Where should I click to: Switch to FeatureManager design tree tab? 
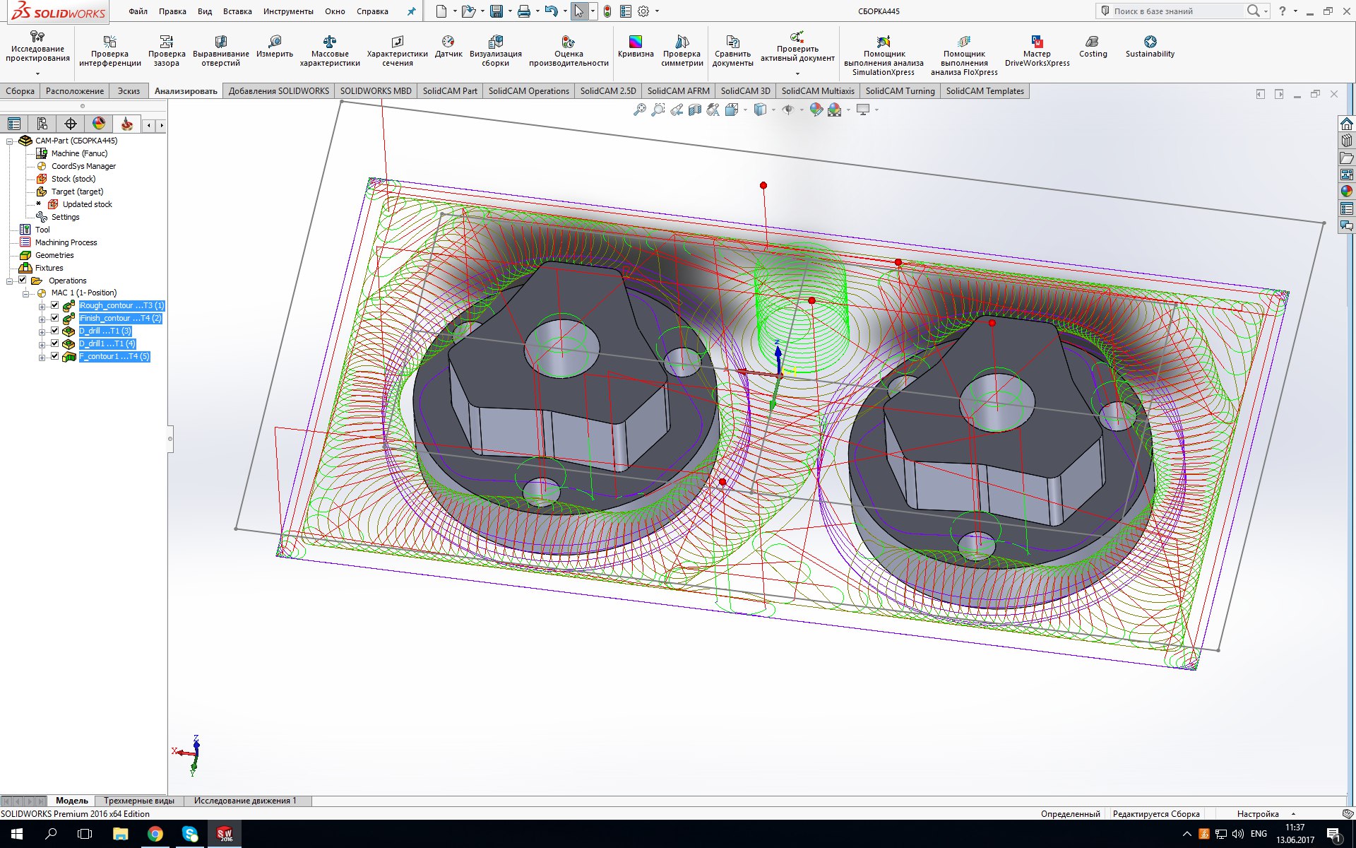coord(14,124)
